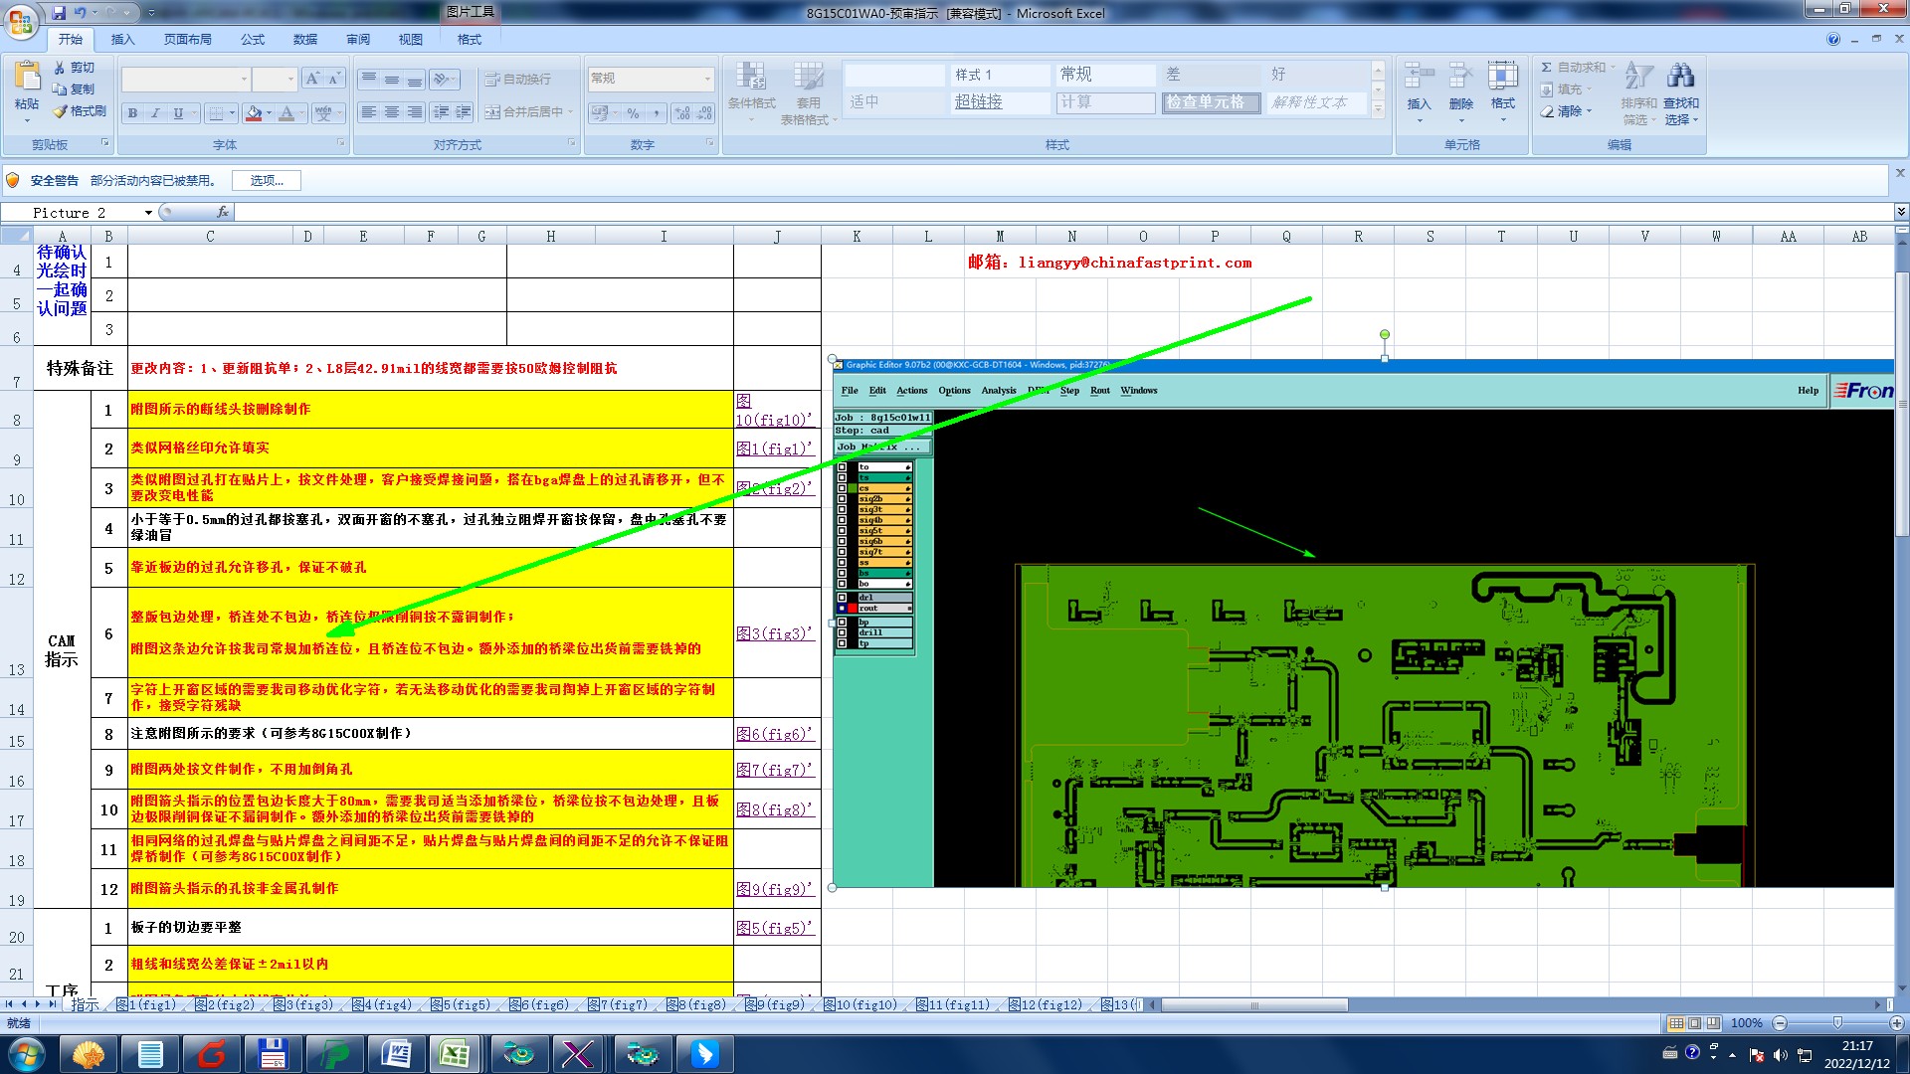
Task: Click the center text alignment icon
Action: pos(392,112)
